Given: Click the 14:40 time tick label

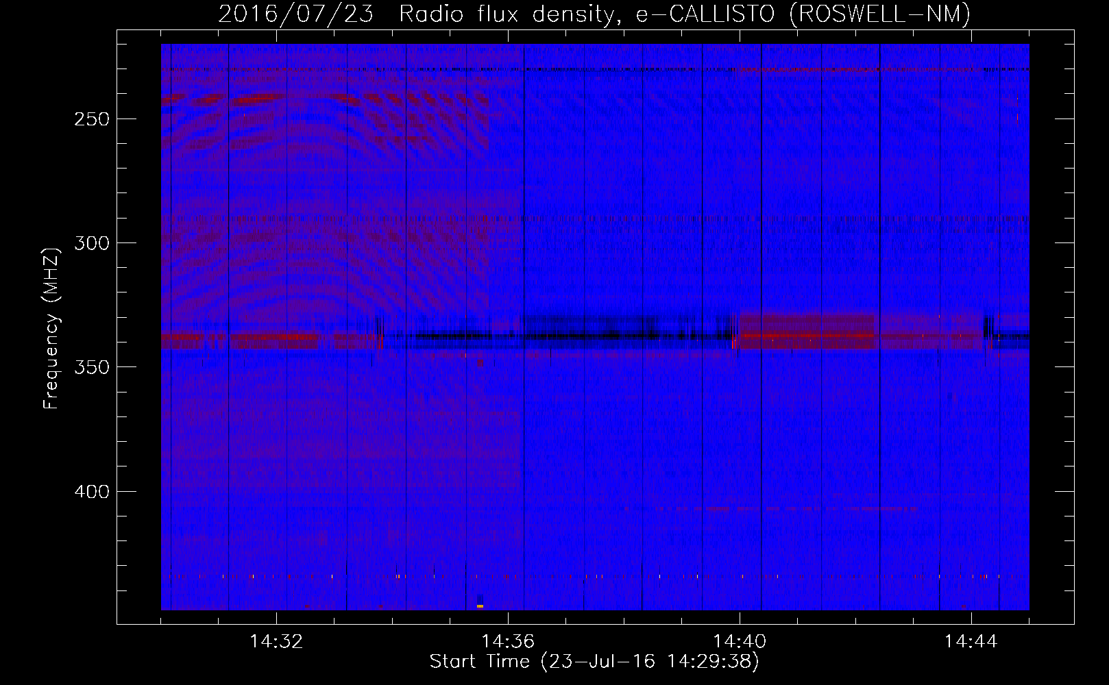Looking at the screenshot, I should [740, 642].
